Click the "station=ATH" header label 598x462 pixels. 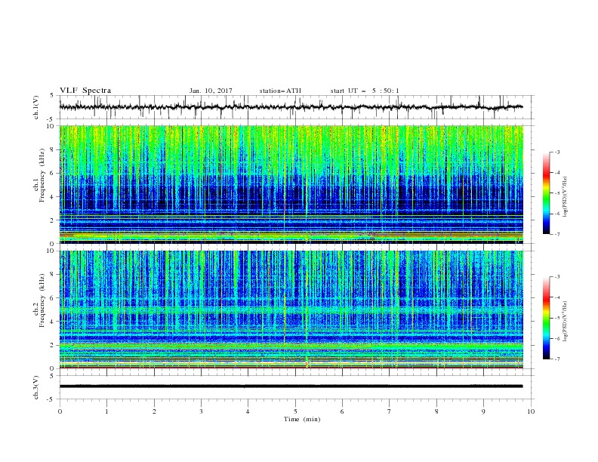[280, 91]
